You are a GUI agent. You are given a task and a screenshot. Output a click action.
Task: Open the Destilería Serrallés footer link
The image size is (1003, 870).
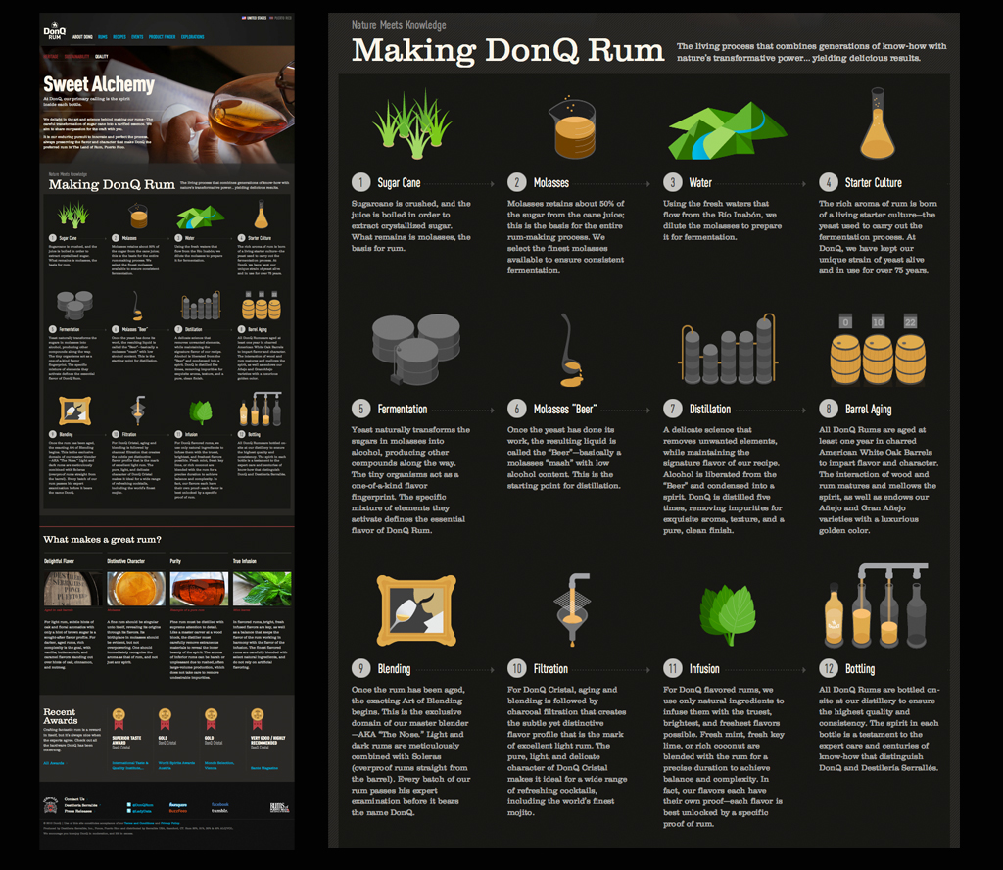click(80, 804)
